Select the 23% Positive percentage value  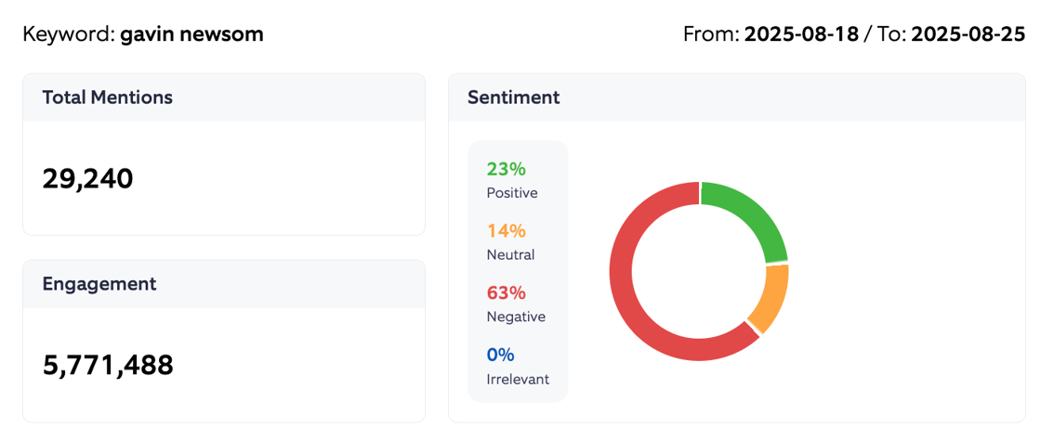(506, 169)
